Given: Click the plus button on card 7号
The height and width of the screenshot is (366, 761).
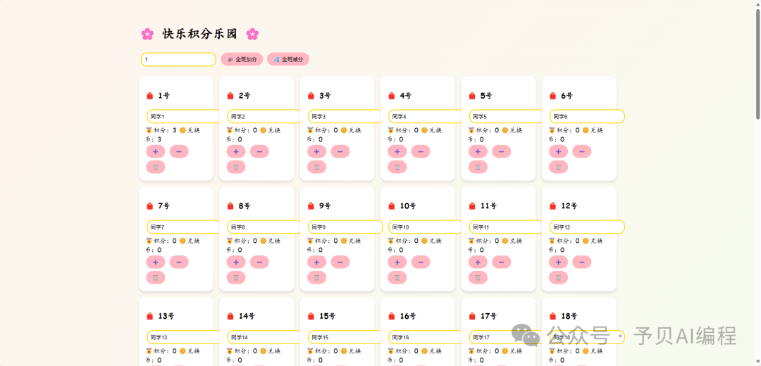Looking at the screenshot, I should click(155, 263).
